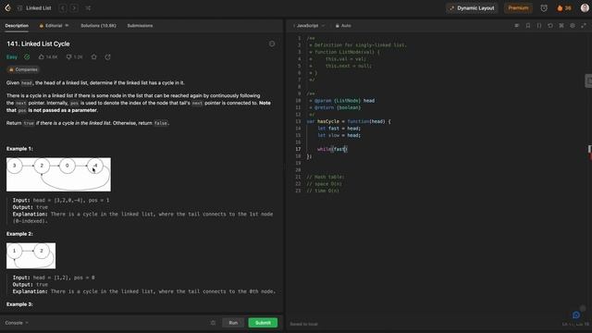Format the code icon in editor toolbar

(x=516, y=26)
